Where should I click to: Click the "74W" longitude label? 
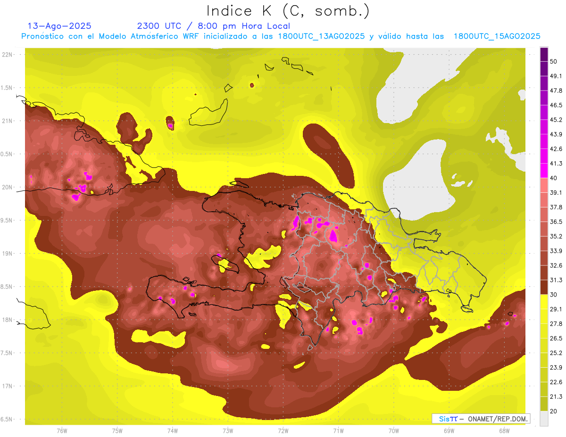tap(173, 430)
